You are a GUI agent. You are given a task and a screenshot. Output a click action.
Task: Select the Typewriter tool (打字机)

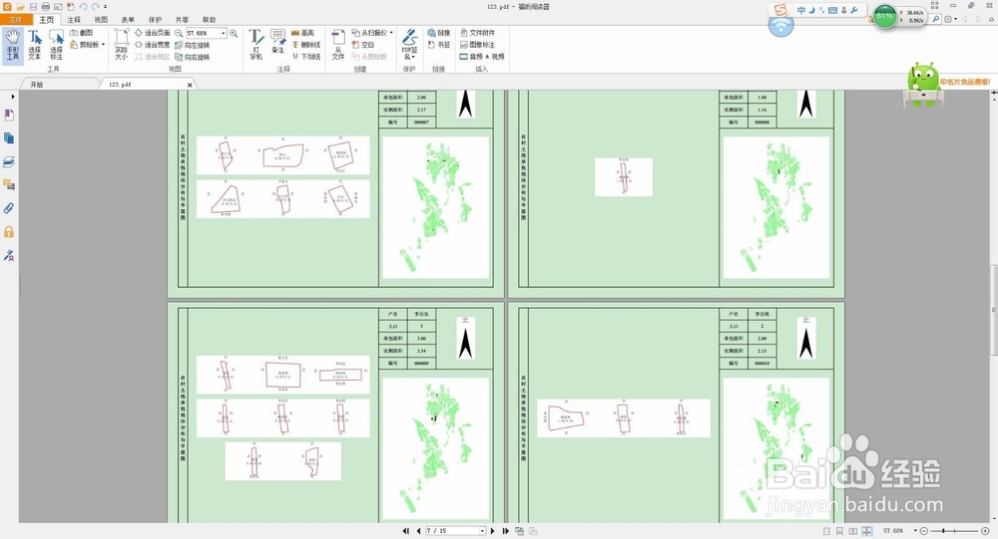coord(255,45)
